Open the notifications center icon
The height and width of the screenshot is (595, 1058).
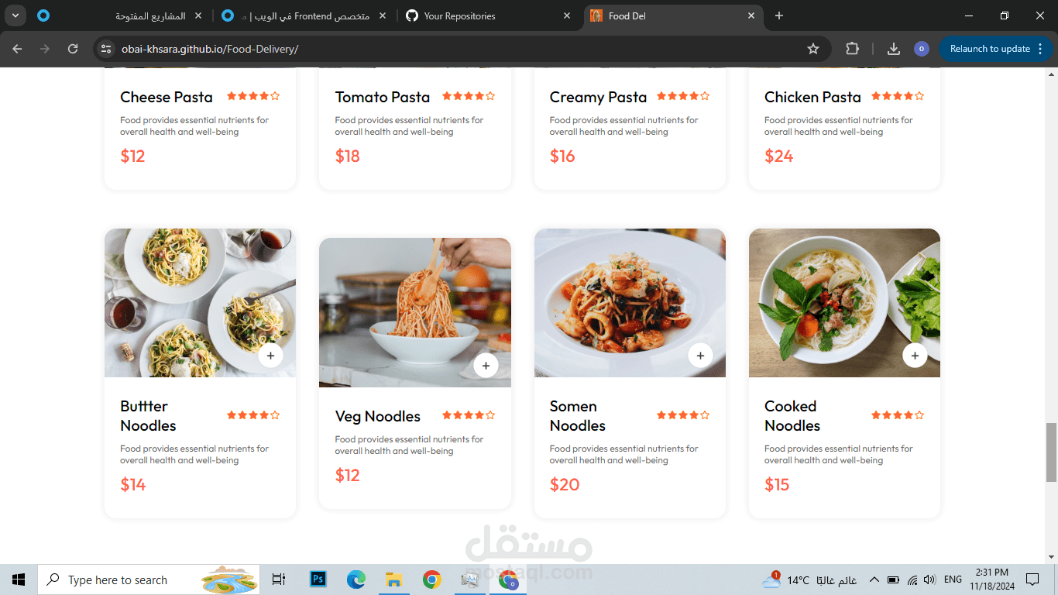[1032, 580]
